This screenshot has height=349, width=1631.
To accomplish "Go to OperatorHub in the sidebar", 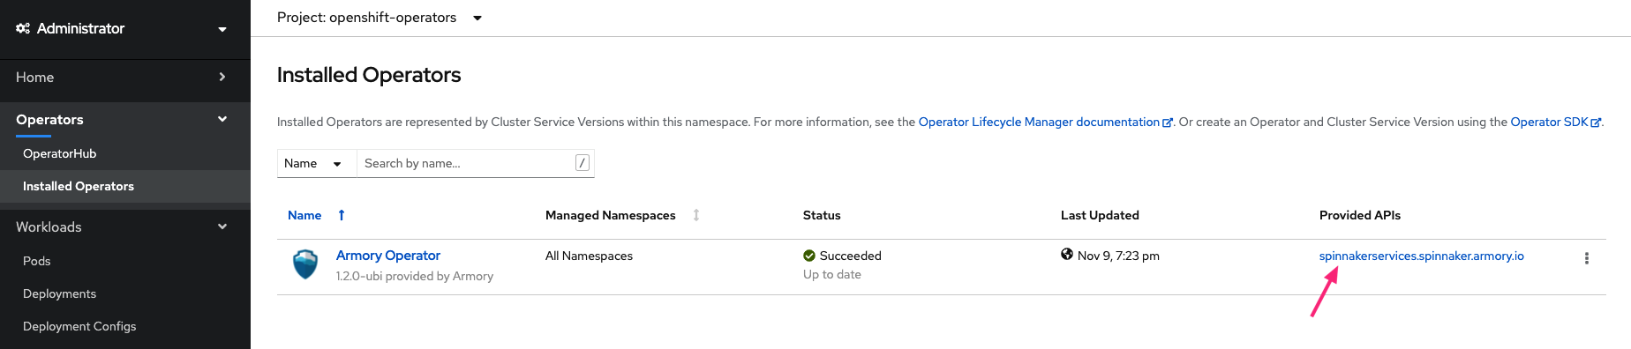I will pos(60,153).
